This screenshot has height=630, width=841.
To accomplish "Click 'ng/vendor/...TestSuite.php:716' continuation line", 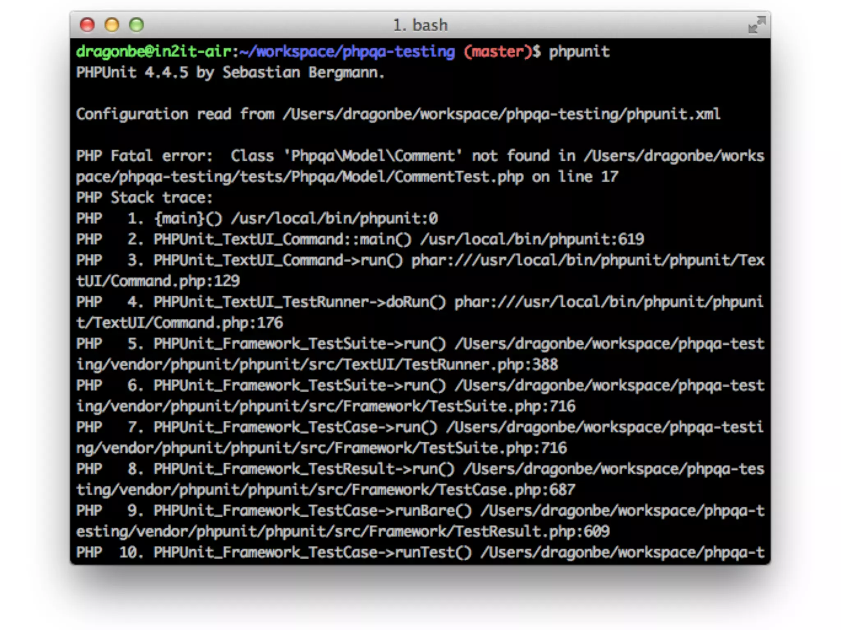I will (322, 448).
